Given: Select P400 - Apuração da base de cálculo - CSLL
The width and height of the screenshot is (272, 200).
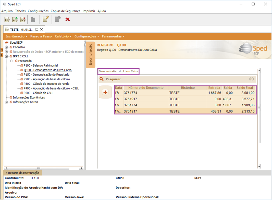Looking at the screenshot, I should pos(51,88).
